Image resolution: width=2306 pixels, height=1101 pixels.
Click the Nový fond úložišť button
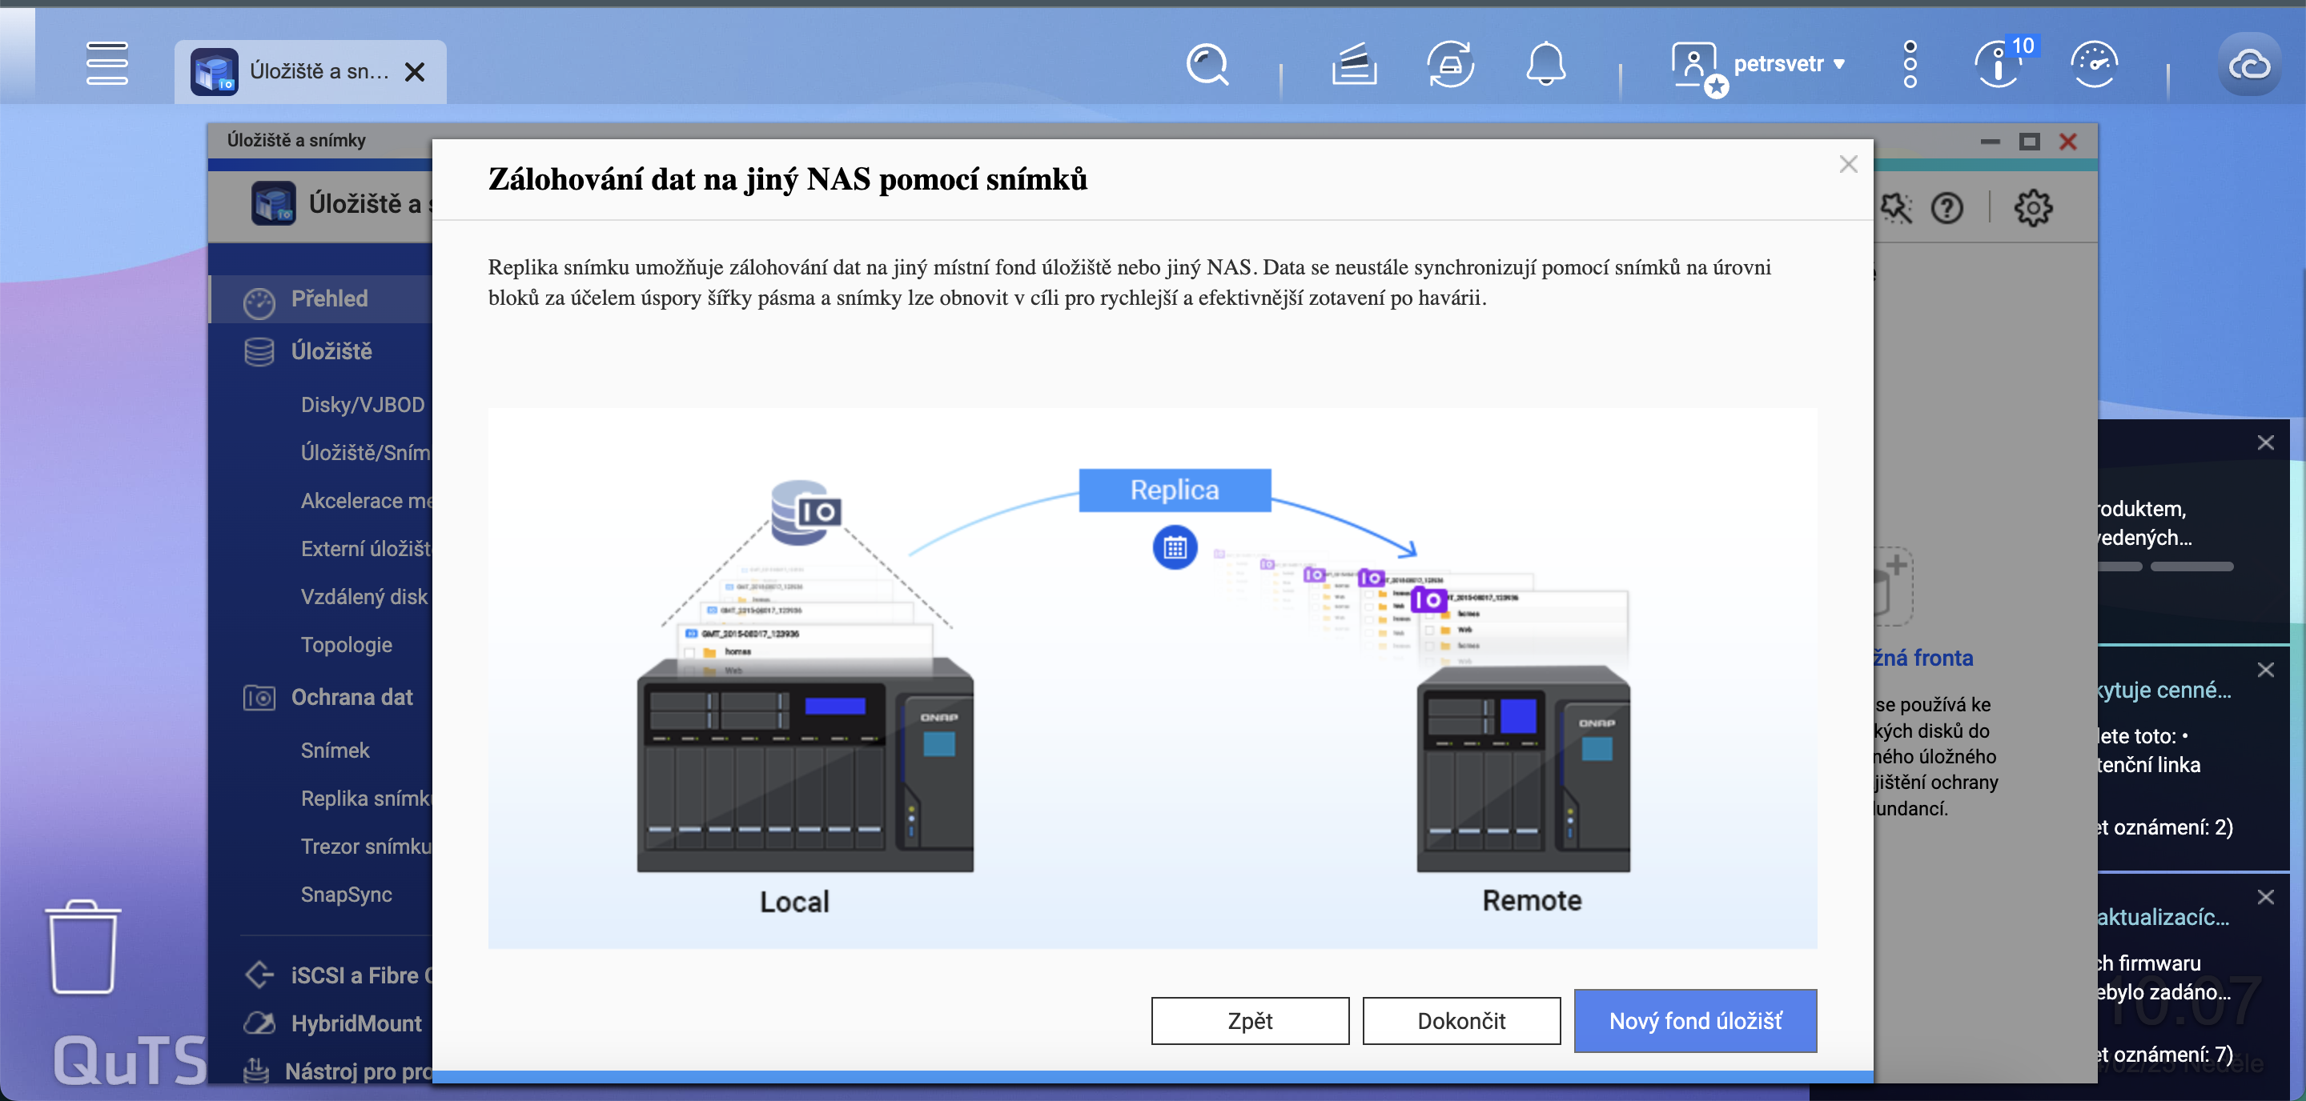(x=1696, y=1020)
